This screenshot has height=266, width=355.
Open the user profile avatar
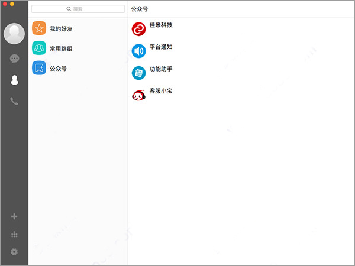pos(14,34)
